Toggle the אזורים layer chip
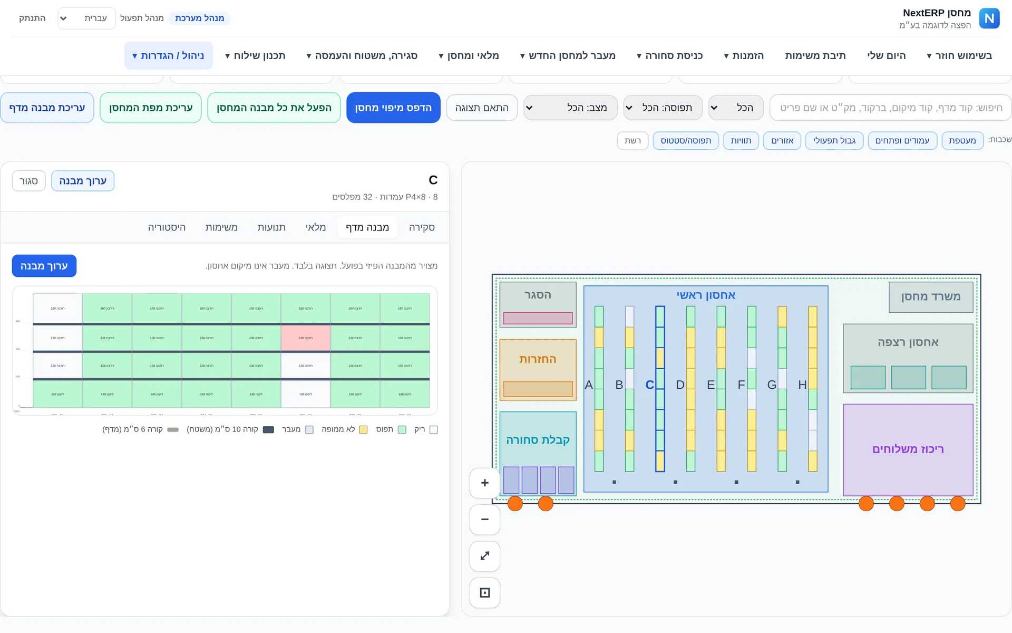Screen dimensions: 1012x633 point(782,140)
